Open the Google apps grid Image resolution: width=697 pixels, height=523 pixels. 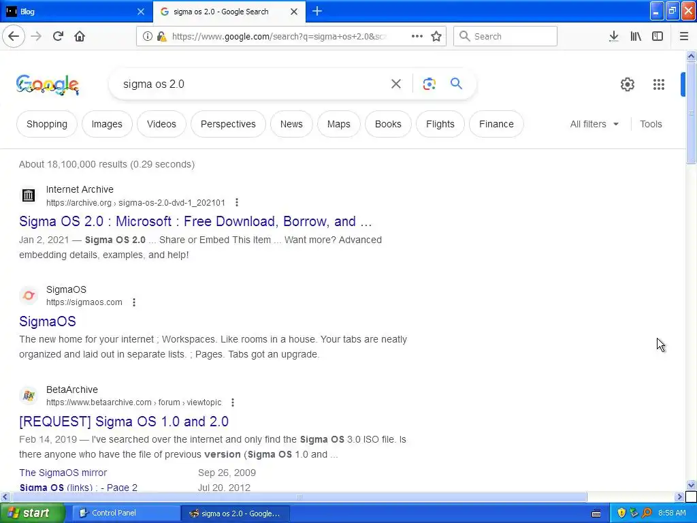tap(659, 84)
